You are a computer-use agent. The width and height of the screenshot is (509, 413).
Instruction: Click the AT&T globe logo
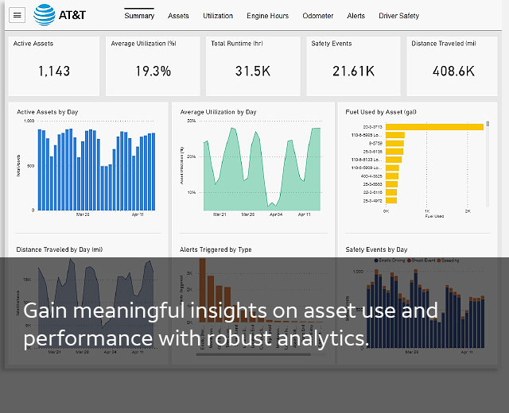[45, 15]
